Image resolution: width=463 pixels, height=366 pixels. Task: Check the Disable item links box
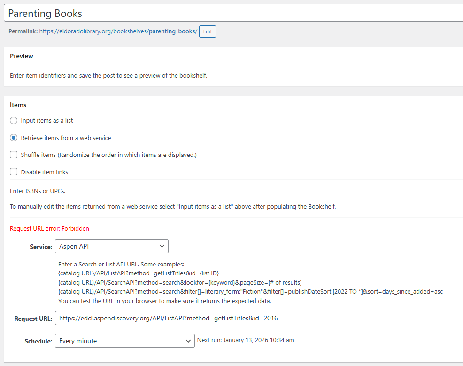14,172
